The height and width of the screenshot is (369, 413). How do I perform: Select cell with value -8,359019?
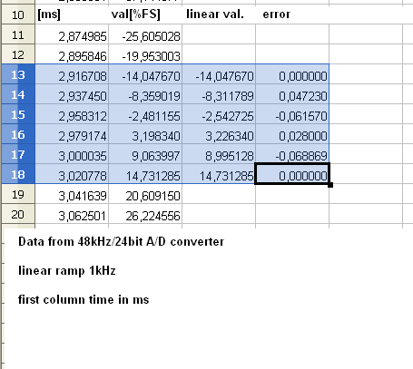[145, 94]
